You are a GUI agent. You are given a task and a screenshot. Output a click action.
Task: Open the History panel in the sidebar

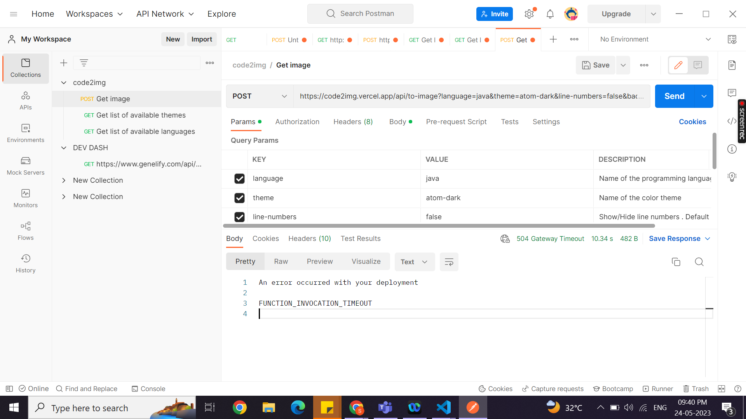pyautogui.click(x=25, y=263)
